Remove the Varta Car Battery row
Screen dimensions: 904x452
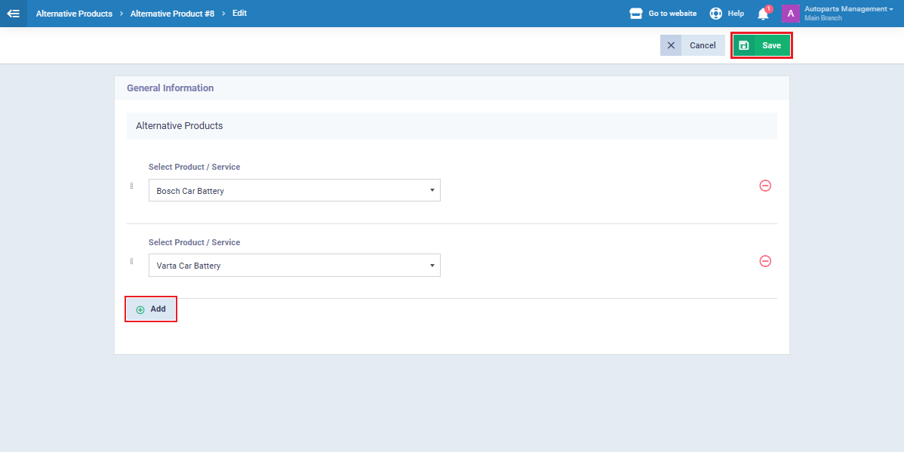tap(765, 261)
